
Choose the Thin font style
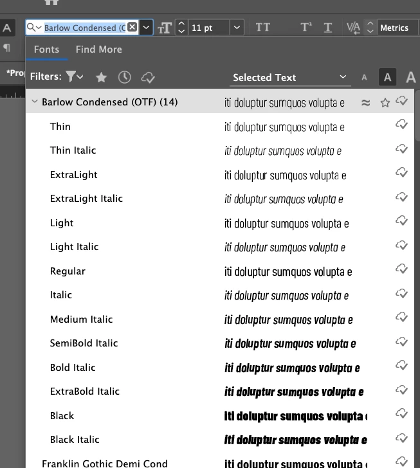click(x=220, y=127)
